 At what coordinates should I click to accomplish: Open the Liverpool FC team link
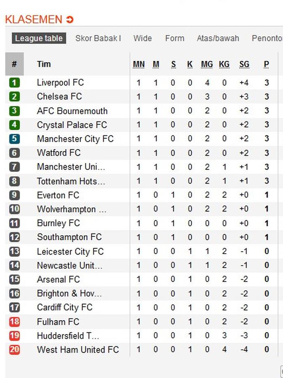click(60, 83)
